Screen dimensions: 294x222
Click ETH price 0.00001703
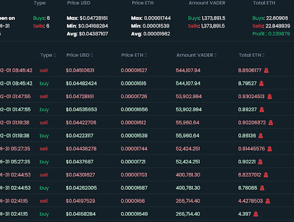[134, 175]
